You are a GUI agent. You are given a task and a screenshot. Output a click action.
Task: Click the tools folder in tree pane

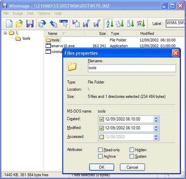[26, 39]
